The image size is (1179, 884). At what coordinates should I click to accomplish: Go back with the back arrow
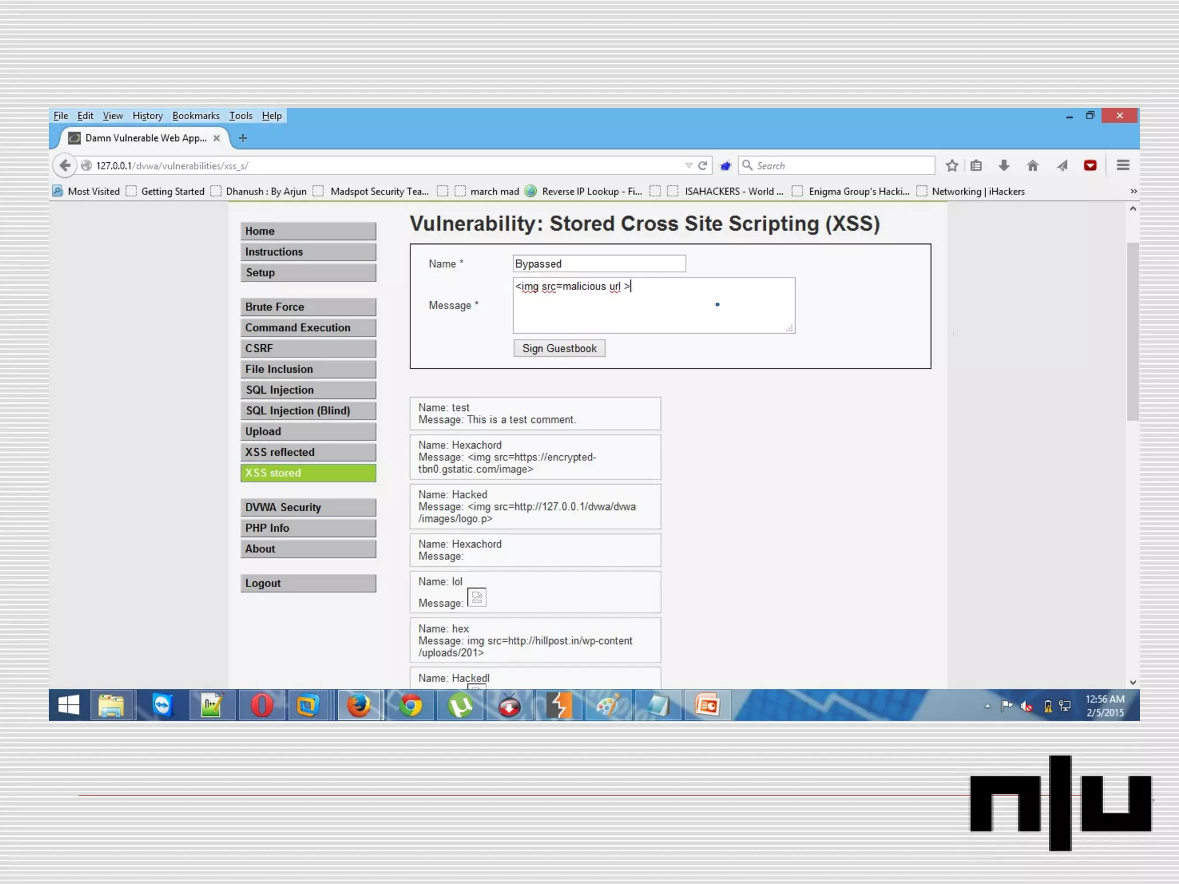pyautogui.click(x=64, y=166)
